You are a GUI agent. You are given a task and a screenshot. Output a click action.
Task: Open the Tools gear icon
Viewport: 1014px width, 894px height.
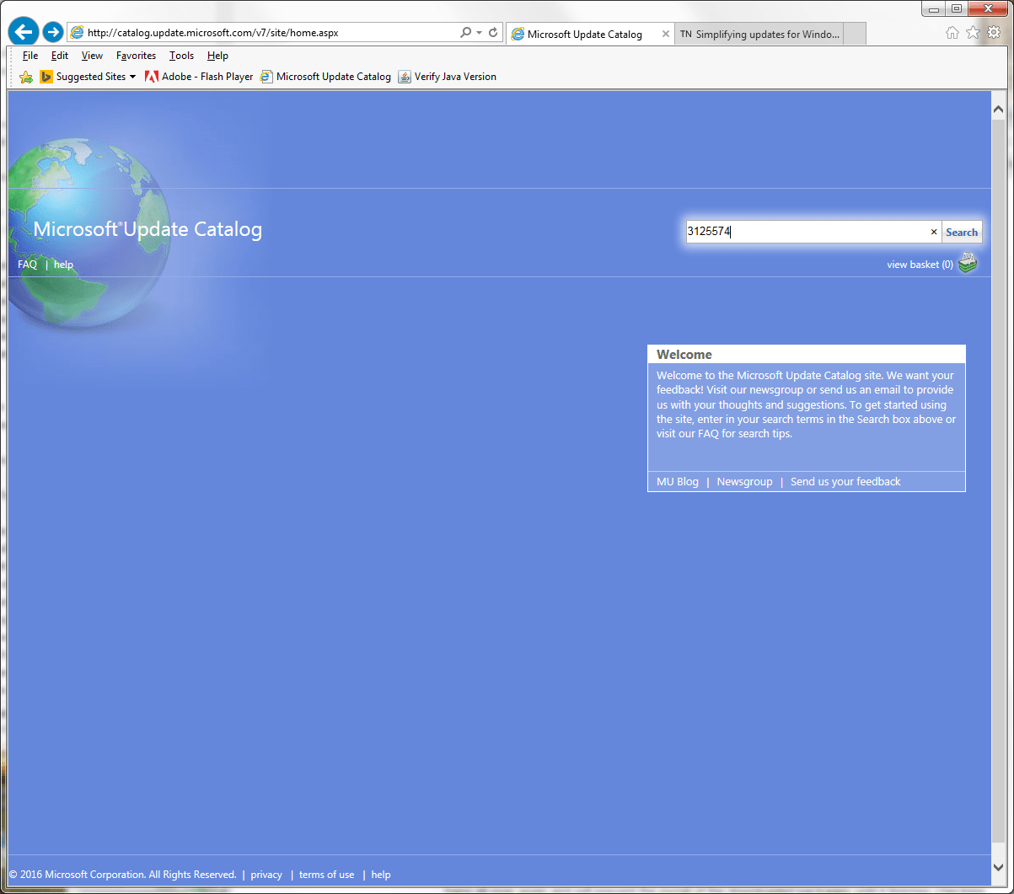pyautogui.click(x=994, y=32)
